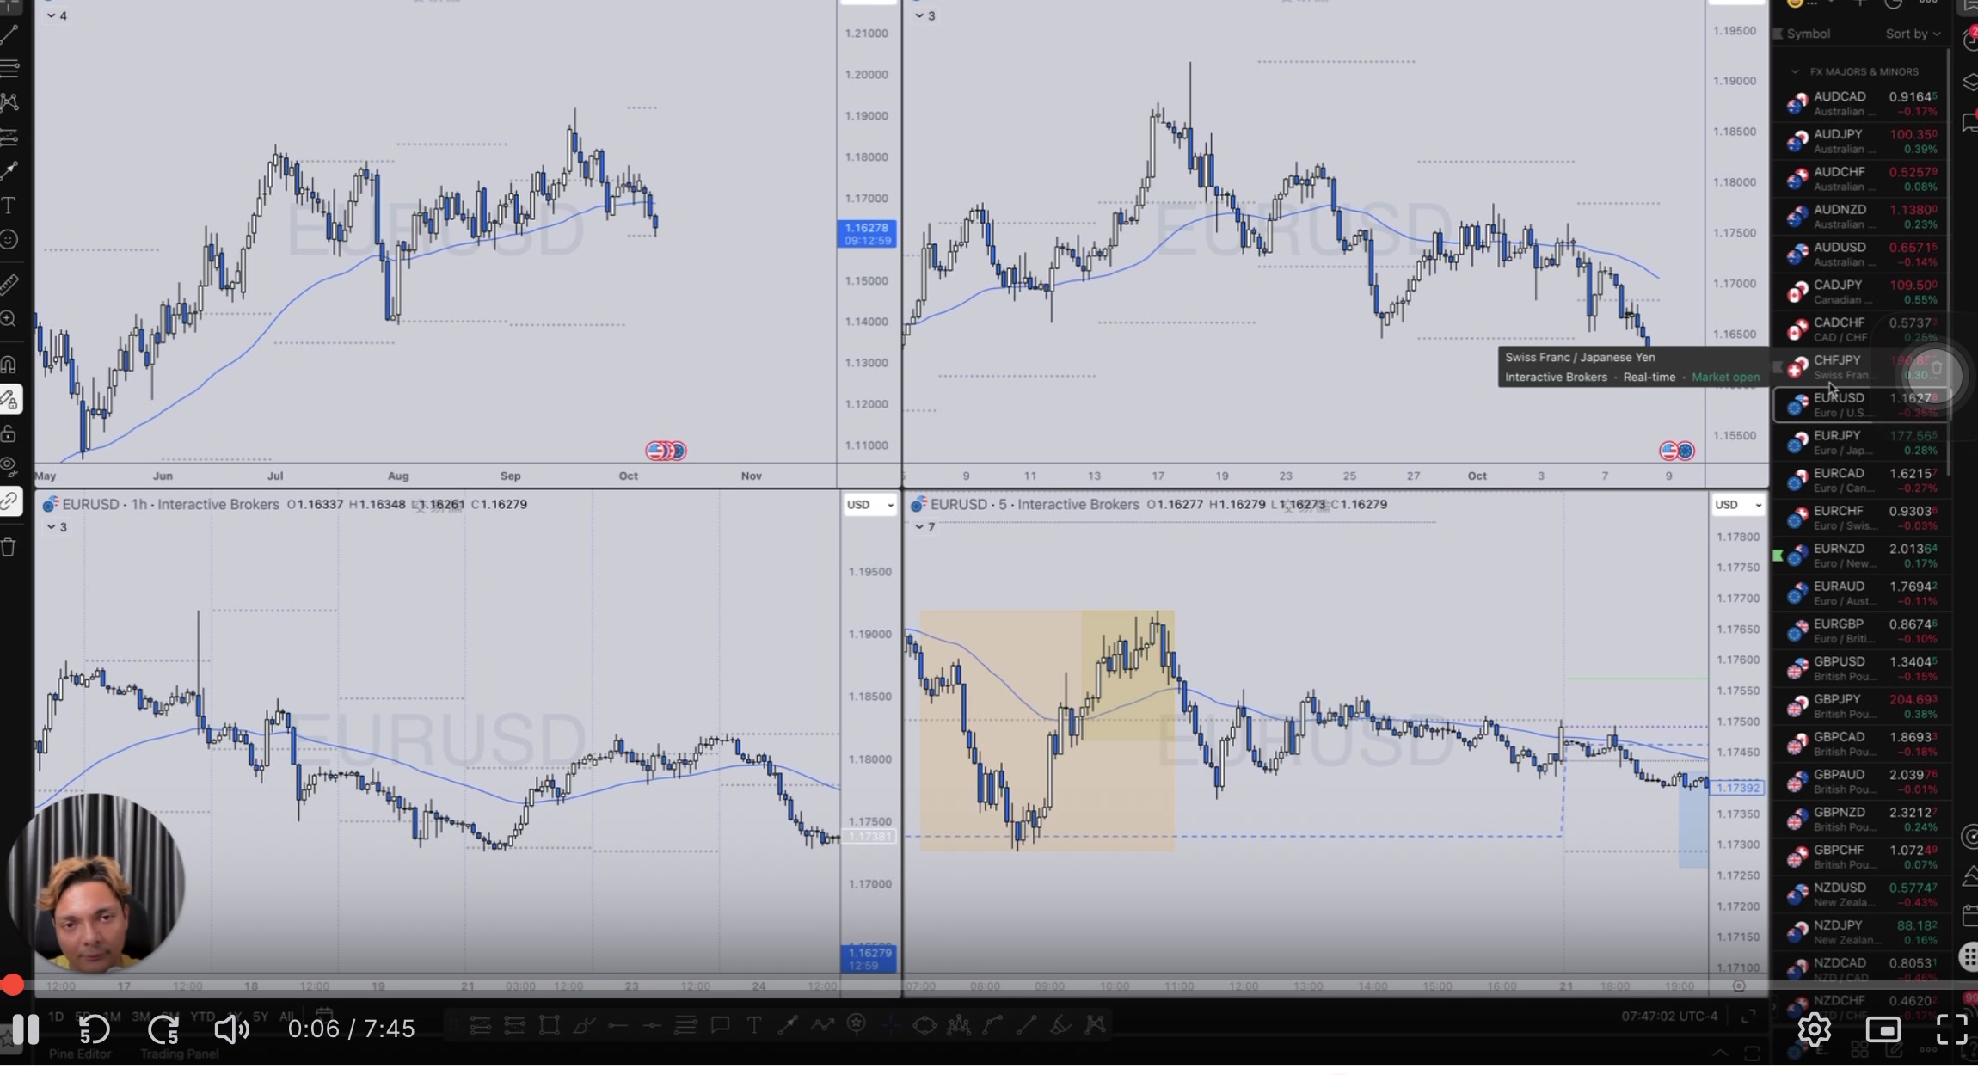The width and height of the screenshot is (1978, 1075).
Task: Enter fullscreen video mode
Action: (x=1951, y=1029)
